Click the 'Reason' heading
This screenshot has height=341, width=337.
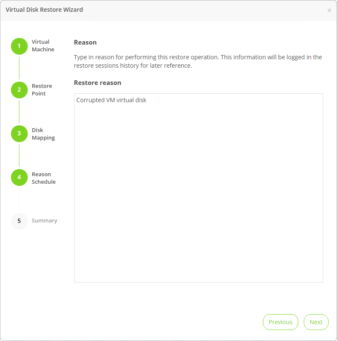coord(85,42)
